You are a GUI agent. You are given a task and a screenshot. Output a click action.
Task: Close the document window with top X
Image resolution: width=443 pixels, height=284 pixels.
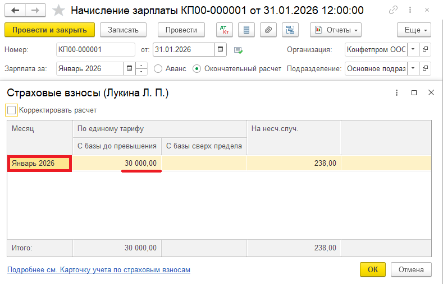pyautogui.click(x=427, y=10)
